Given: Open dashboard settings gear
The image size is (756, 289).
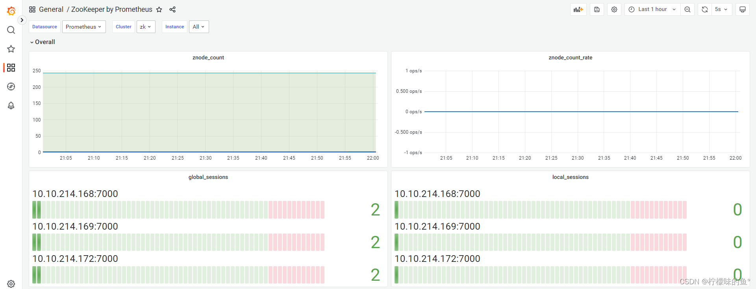Looking at the screenshot, I should [x=614, y=9].
